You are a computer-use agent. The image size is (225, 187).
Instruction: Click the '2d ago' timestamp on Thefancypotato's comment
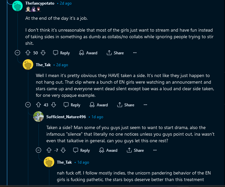point(65,3)
